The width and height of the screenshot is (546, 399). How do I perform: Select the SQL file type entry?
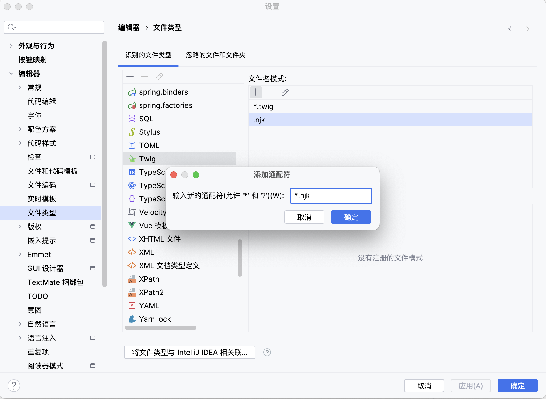tap(146, 119)
